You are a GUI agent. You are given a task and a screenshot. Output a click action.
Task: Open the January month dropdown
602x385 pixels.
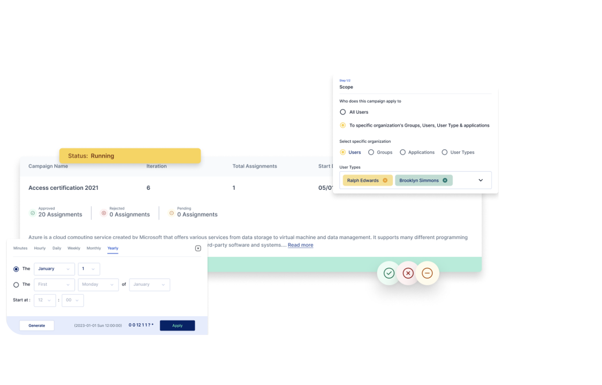(54, 269)
